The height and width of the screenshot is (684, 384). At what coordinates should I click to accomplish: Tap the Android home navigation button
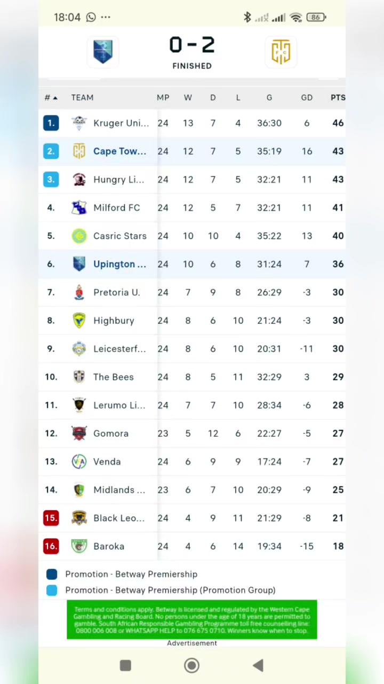tap(191, 665)
